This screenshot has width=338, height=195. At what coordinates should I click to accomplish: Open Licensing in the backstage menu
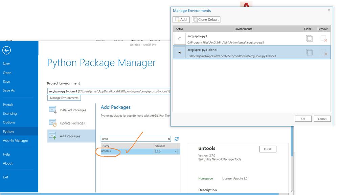pyautogui.click(x=10, y=113)
